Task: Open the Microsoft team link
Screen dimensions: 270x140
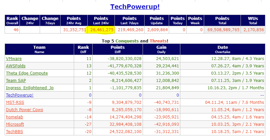Action: (x=15, y=124)
